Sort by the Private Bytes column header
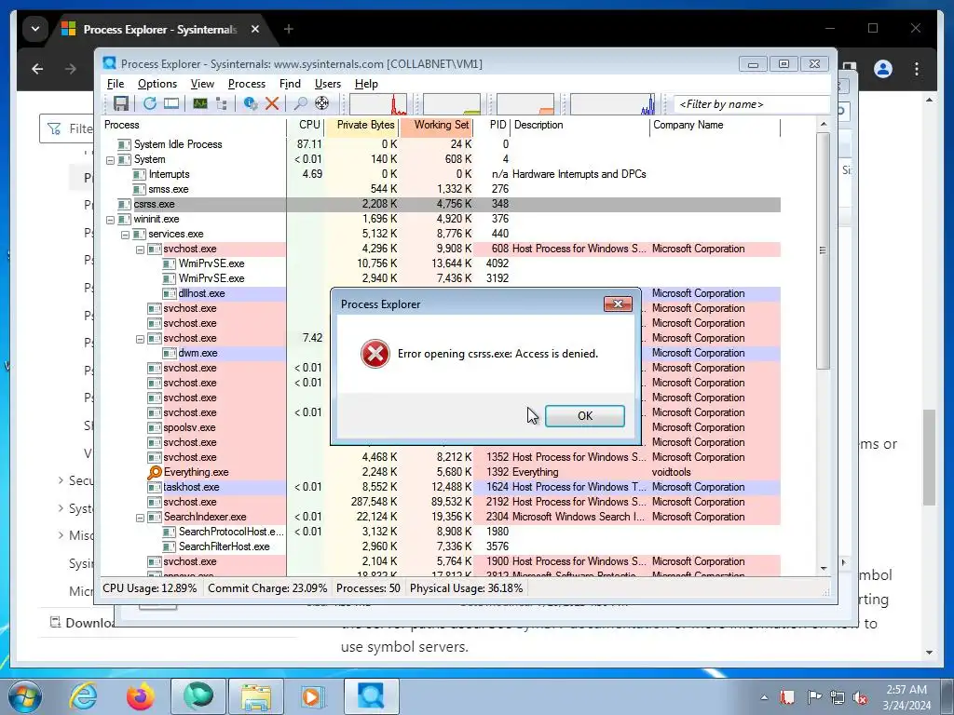 361,125
